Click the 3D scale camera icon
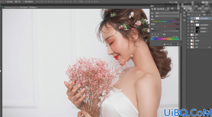212x117 pixels. [x=97, y=2]
